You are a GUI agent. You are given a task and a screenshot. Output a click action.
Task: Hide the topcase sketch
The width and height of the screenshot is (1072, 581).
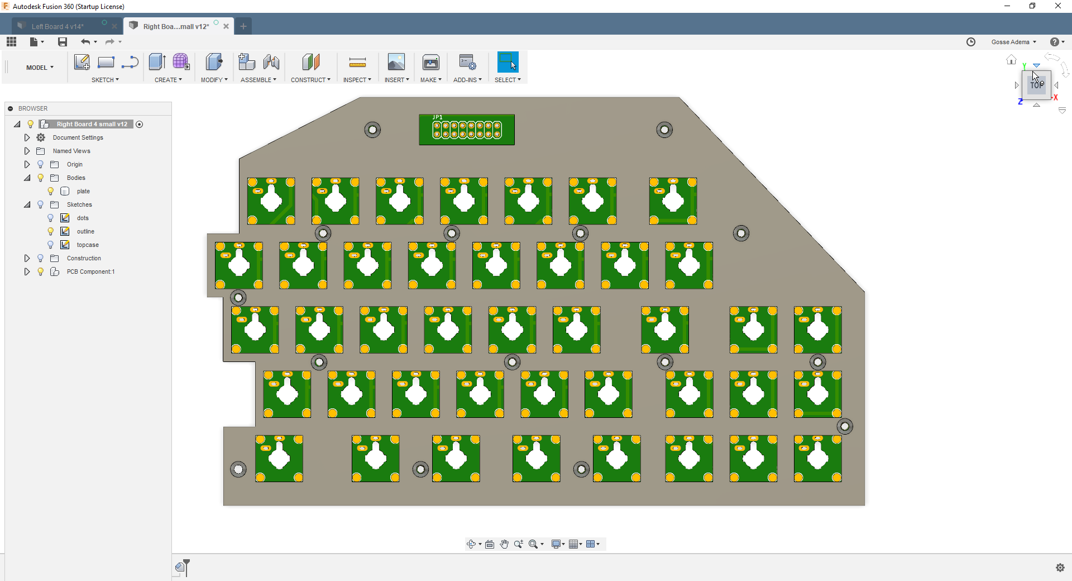click(x=50, y=245)
